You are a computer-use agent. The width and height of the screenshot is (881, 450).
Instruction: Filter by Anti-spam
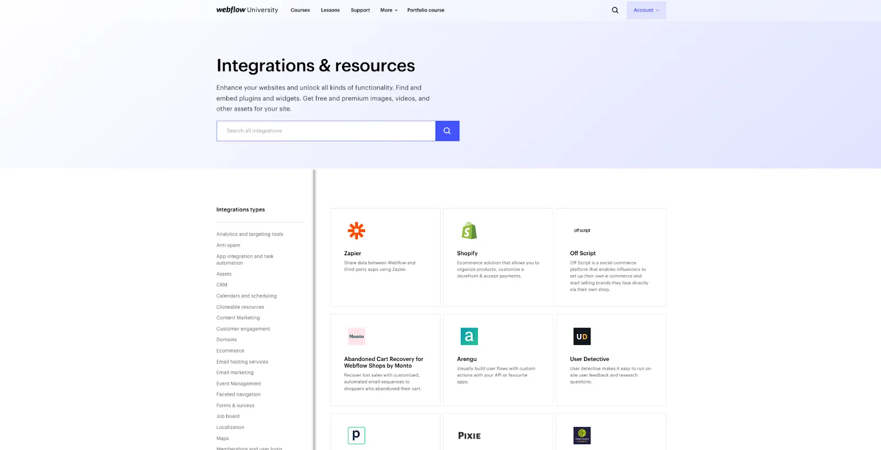click(x=228, y=245)
